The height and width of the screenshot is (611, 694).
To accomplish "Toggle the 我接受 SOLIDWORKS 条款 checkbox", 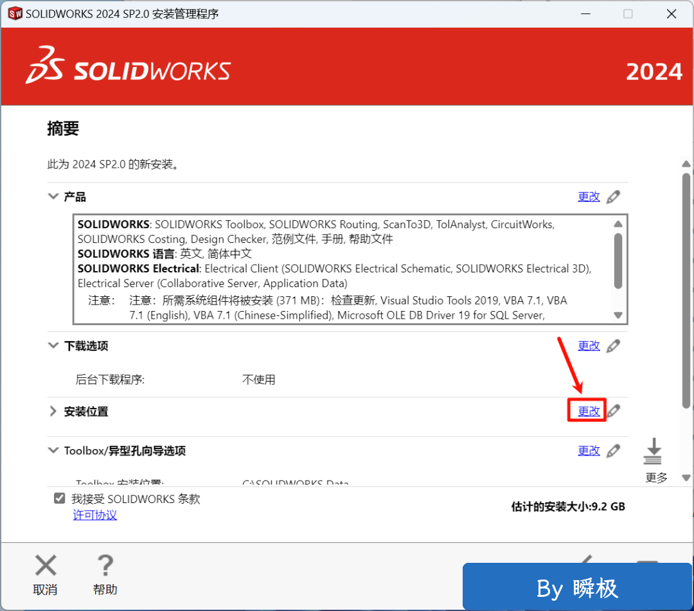I will 60,499.
